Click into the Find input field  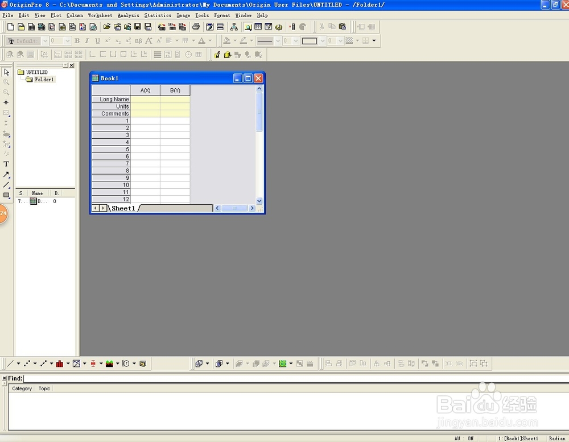296,378
